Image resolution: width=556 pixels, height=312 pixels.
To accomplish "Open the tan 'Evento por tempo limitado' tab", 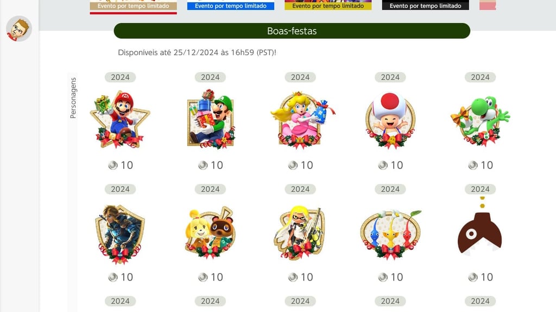I will pos(134,6).
